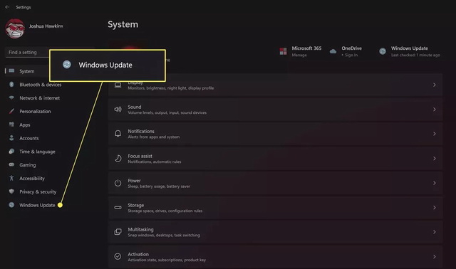
Task: Open the Sound settings row
Action: pyautogui.click(x=275, y=110)
